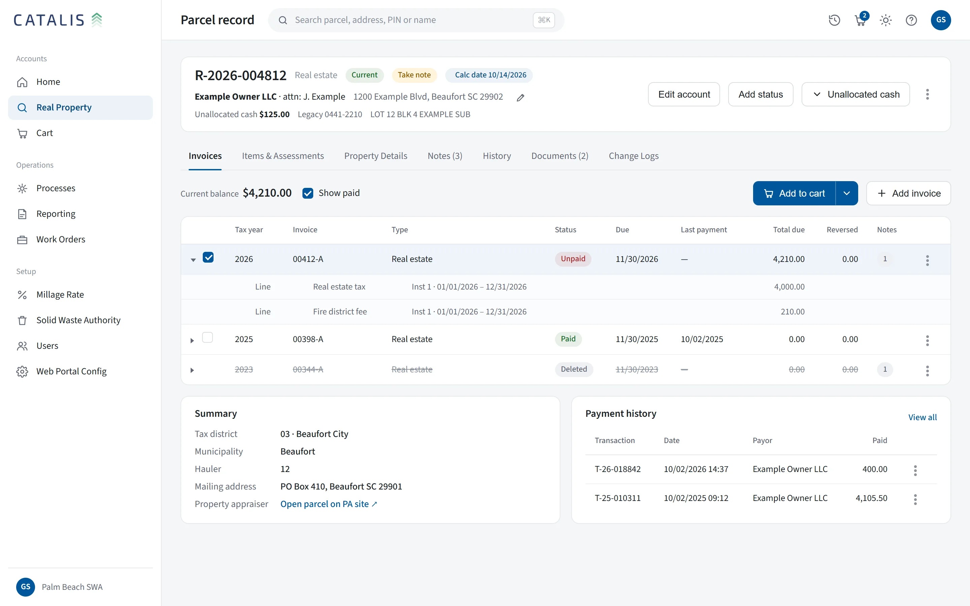Click the pencil icon to edit owner address
Viewport: 970px width, 606px height.
pyautogui.click(x=520, y=97)
